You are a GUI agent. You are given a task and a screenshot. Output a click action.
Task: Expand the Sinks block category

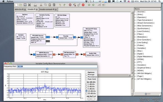pos(135,15)
